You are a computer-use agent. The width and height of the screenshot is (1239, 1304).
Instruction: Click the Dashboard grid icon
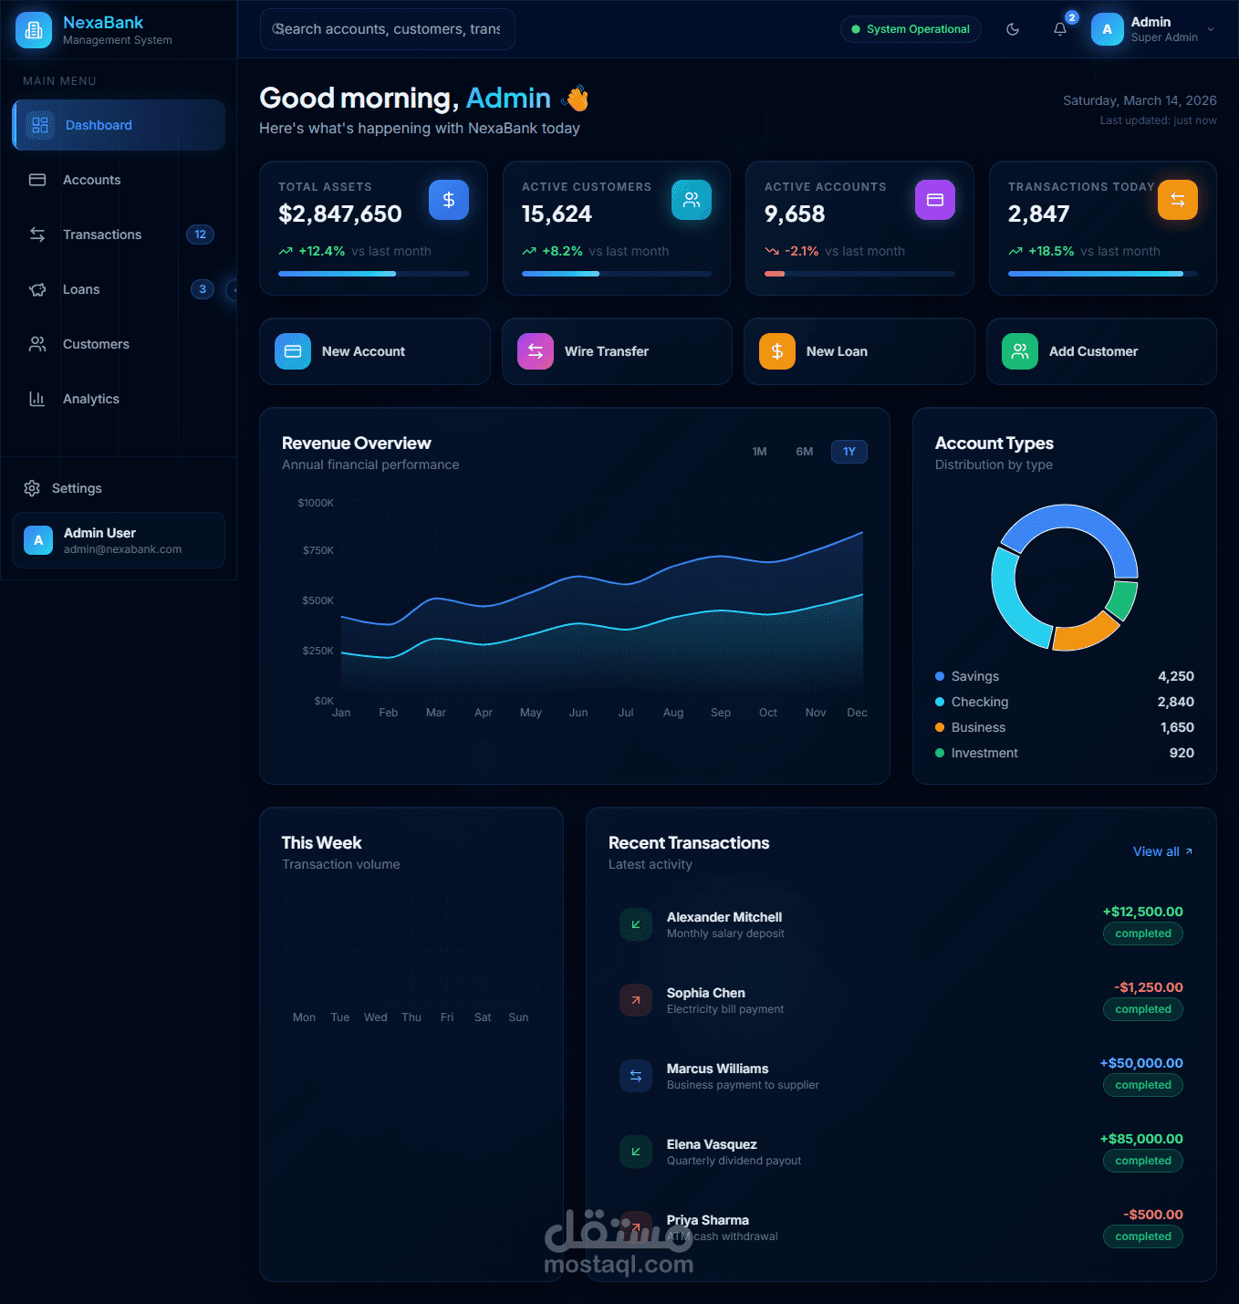click(x=40, y=125)
